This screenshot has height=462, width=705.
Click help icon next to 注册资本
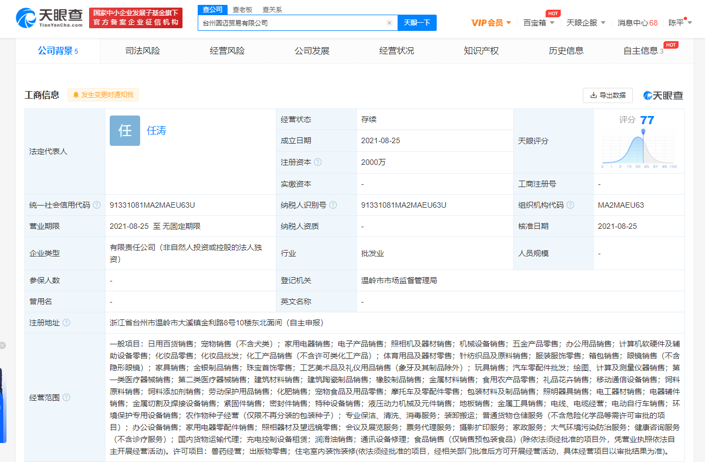[318, 162]
